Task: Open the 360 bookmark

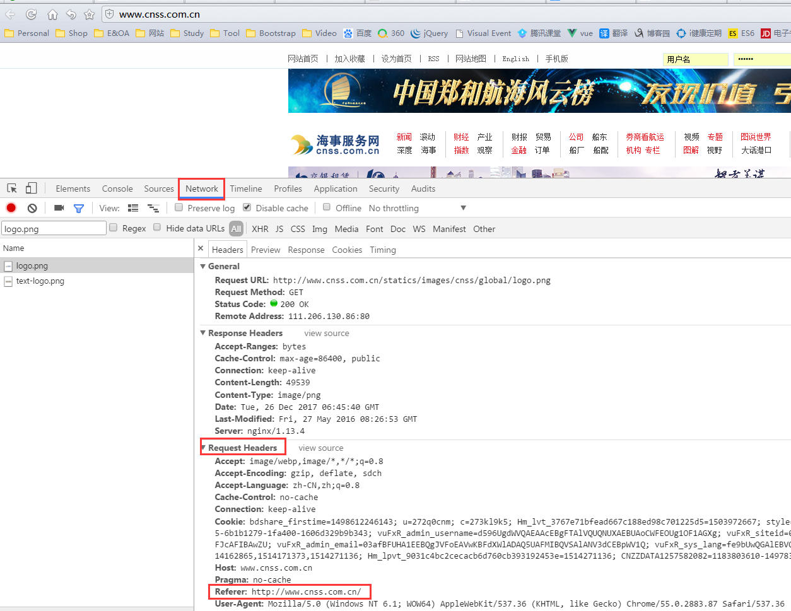Action: (x=391, y=33)
